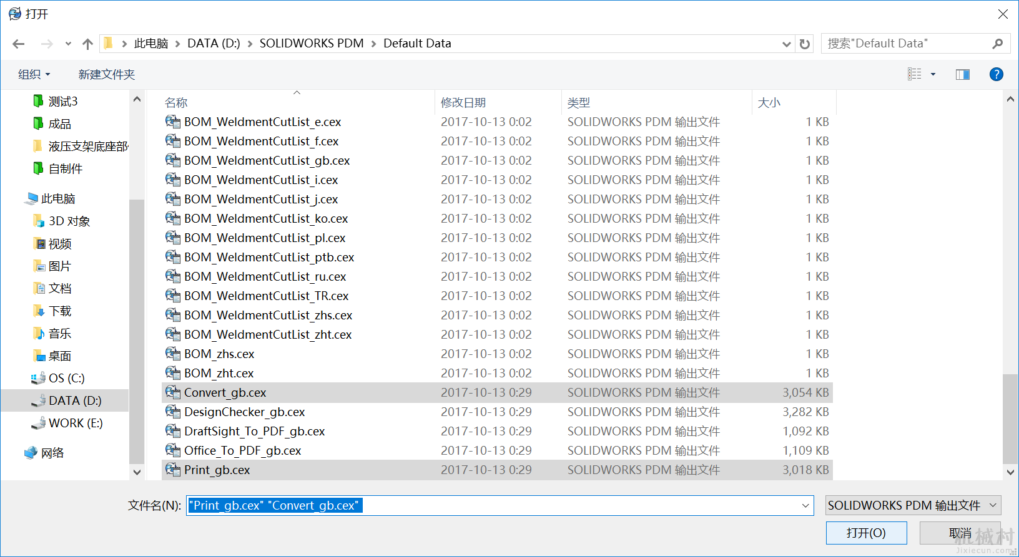Open 下载 folder in sidebar
1019x557 pixels.
point(60,311)
